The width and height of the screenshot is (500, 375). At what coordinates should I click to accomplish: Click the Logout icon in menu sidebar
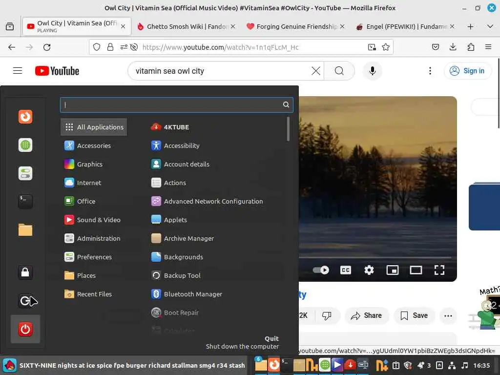point(25,301)
